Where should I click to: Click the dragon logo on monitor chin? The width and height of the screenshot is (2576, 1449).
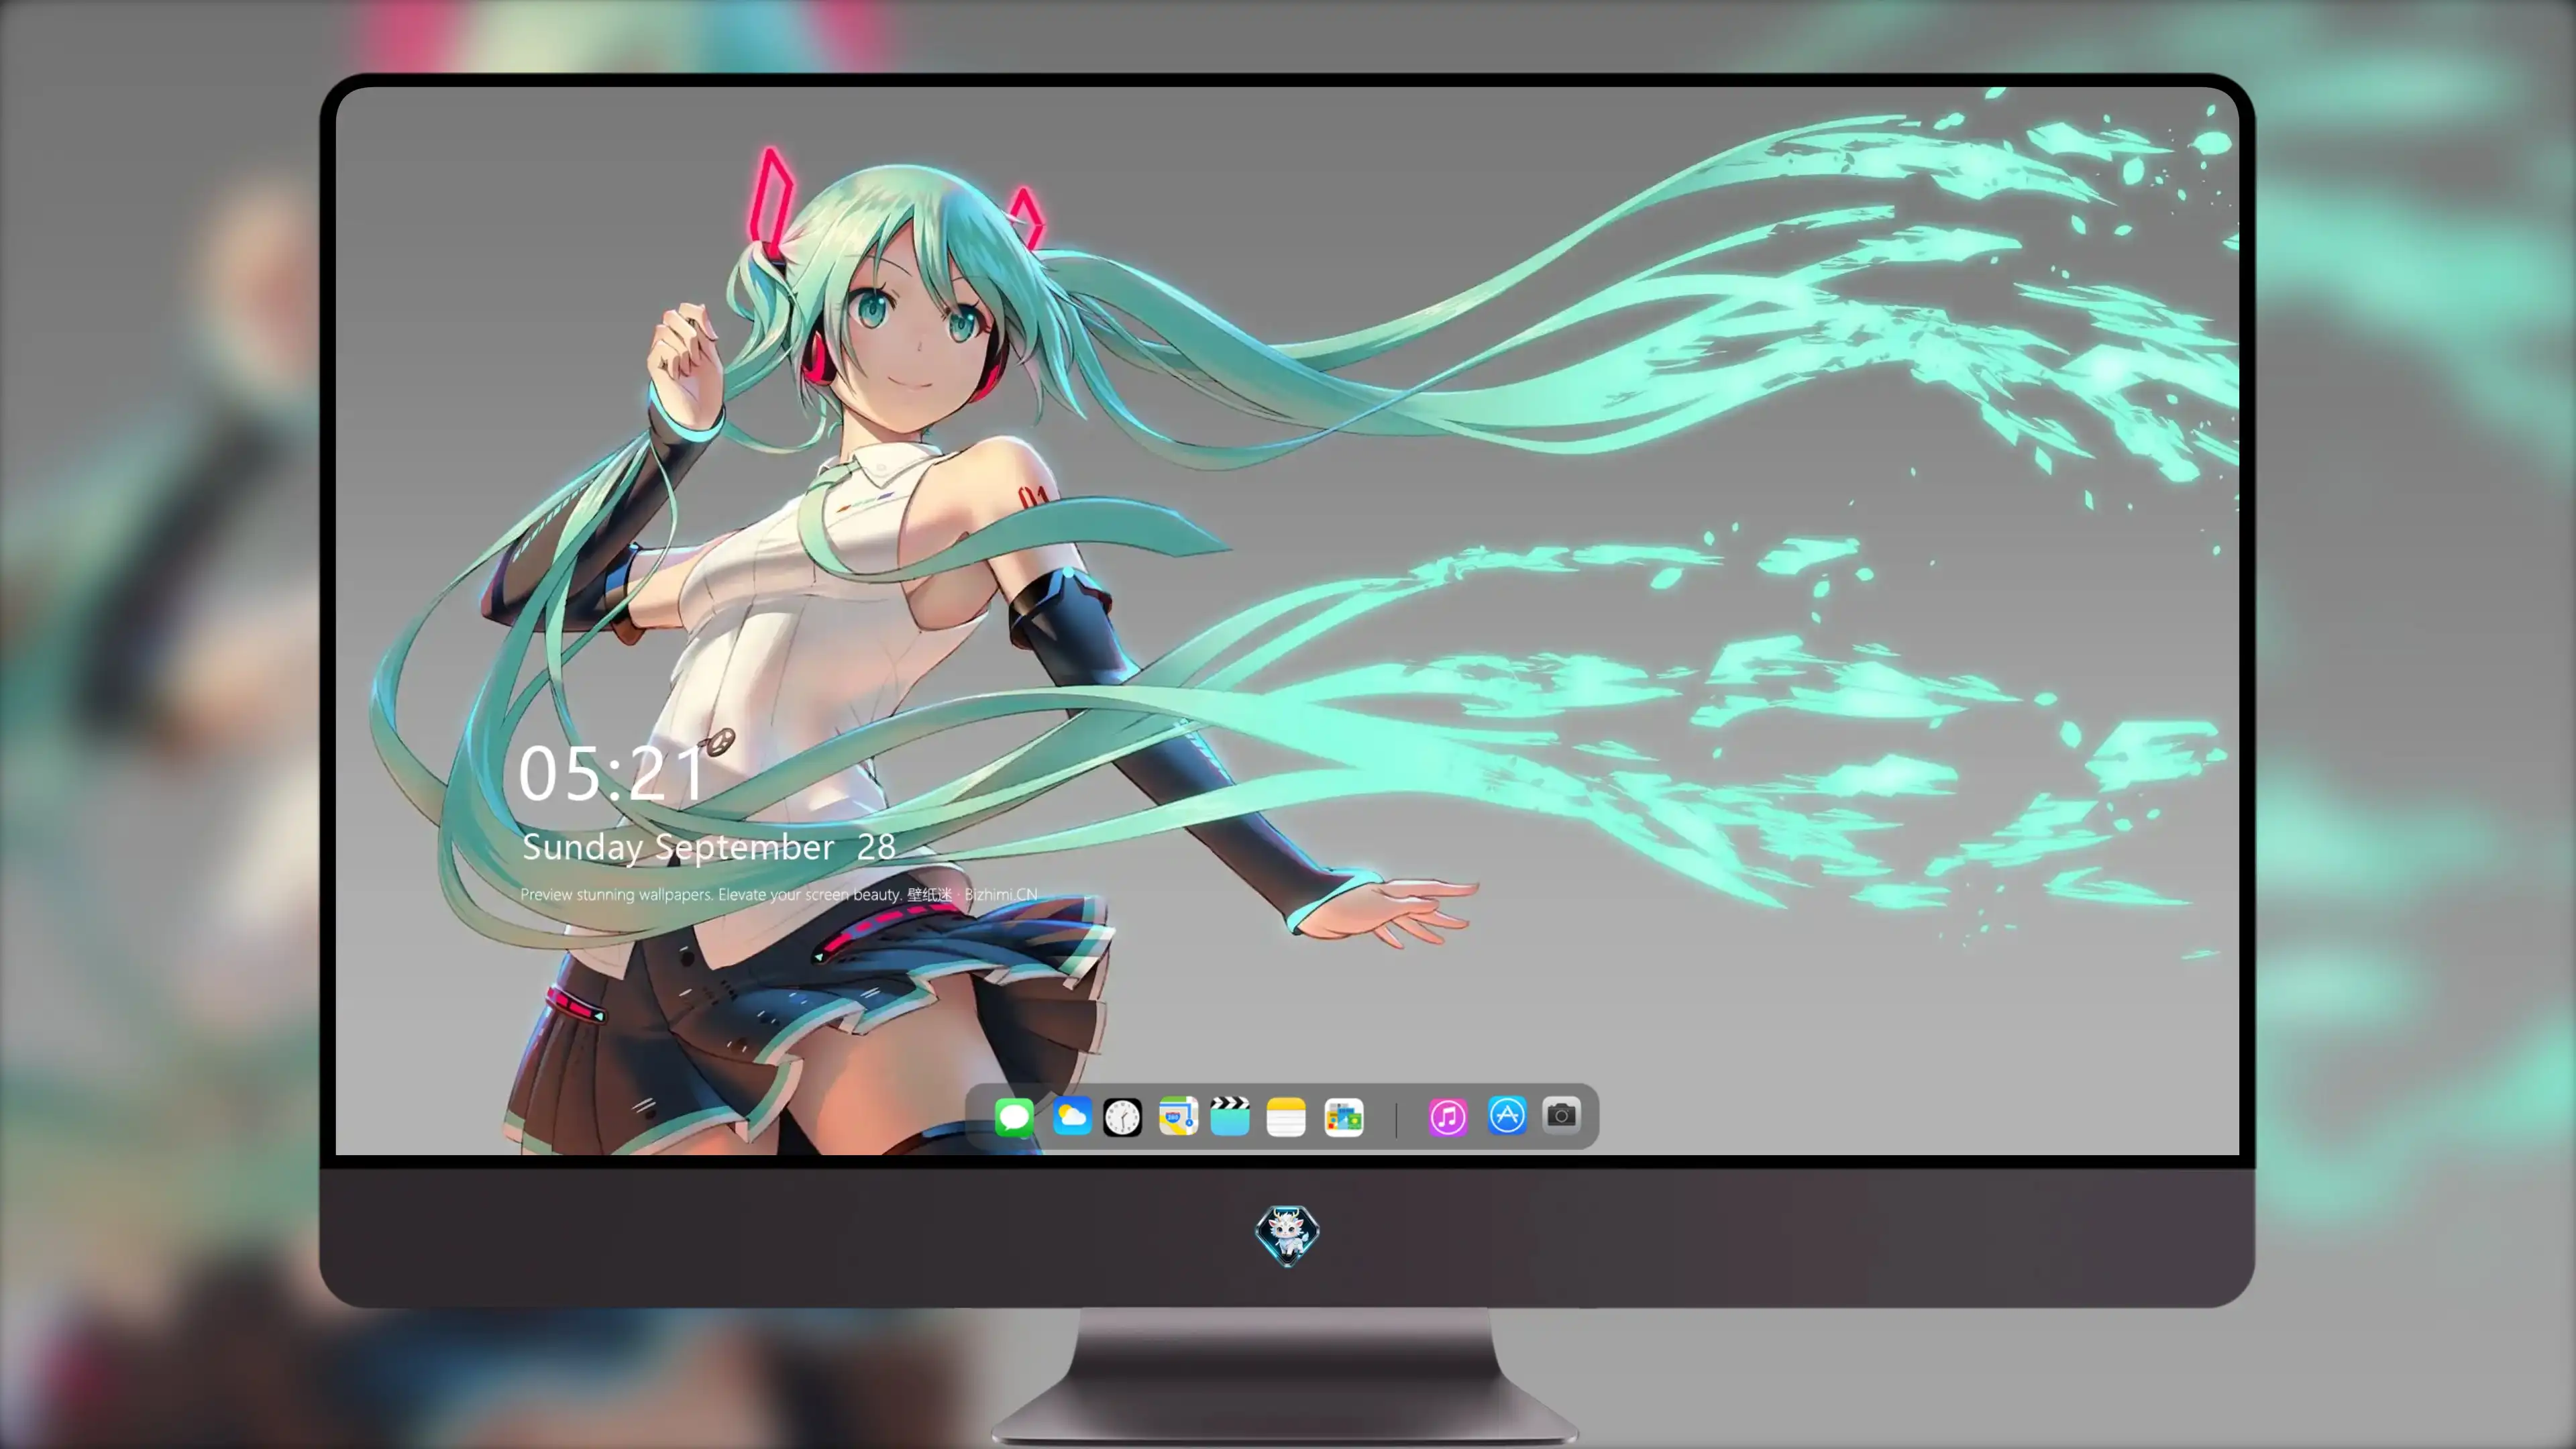[x=1287, y=1235]
